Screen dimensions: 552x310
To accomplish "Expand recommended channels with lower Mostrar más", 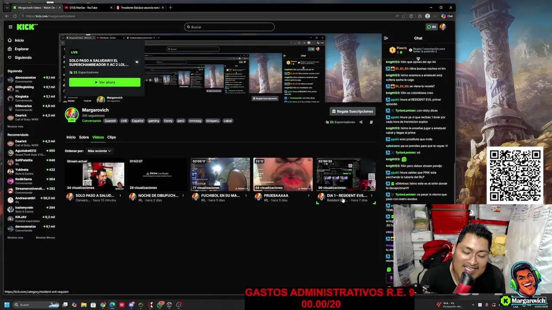I will tap(15, 238).
